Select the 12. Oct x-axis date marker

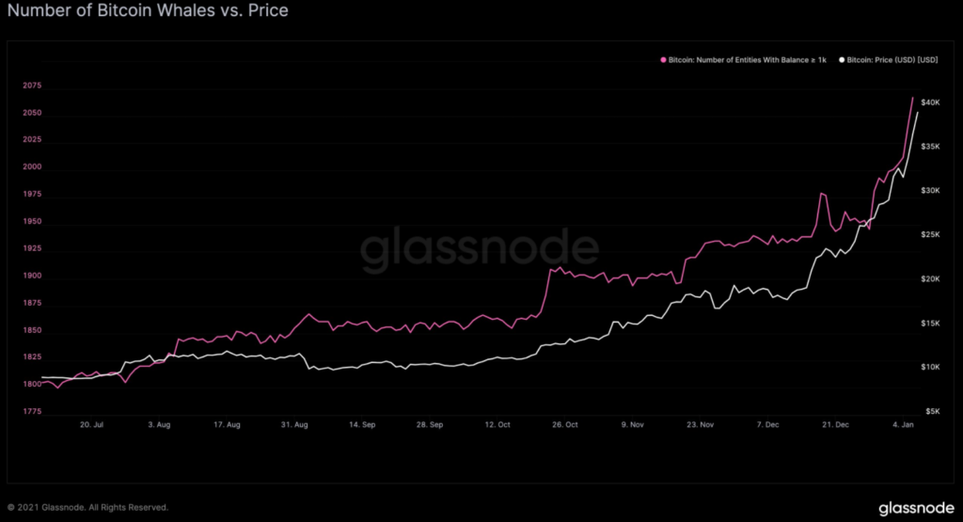[x=497, y=425]
